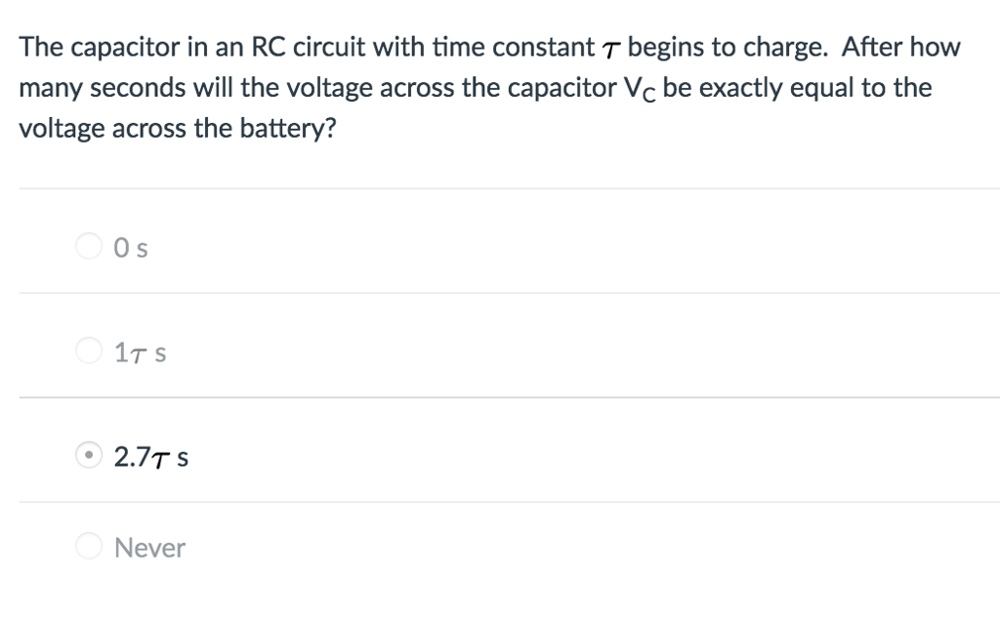Image resolution: width=1000 pixels, height=623 pixels.
Task: Click the "2.7τ s" answer label text
Action: point(151,456)
